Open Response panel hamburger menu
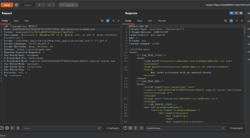The height and width of the screenshot is (138, 250). tap(242, 21)
